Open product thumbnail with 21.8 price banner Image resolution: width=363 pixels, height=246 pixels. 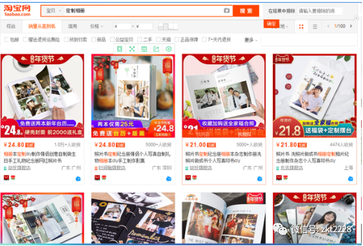315,96
